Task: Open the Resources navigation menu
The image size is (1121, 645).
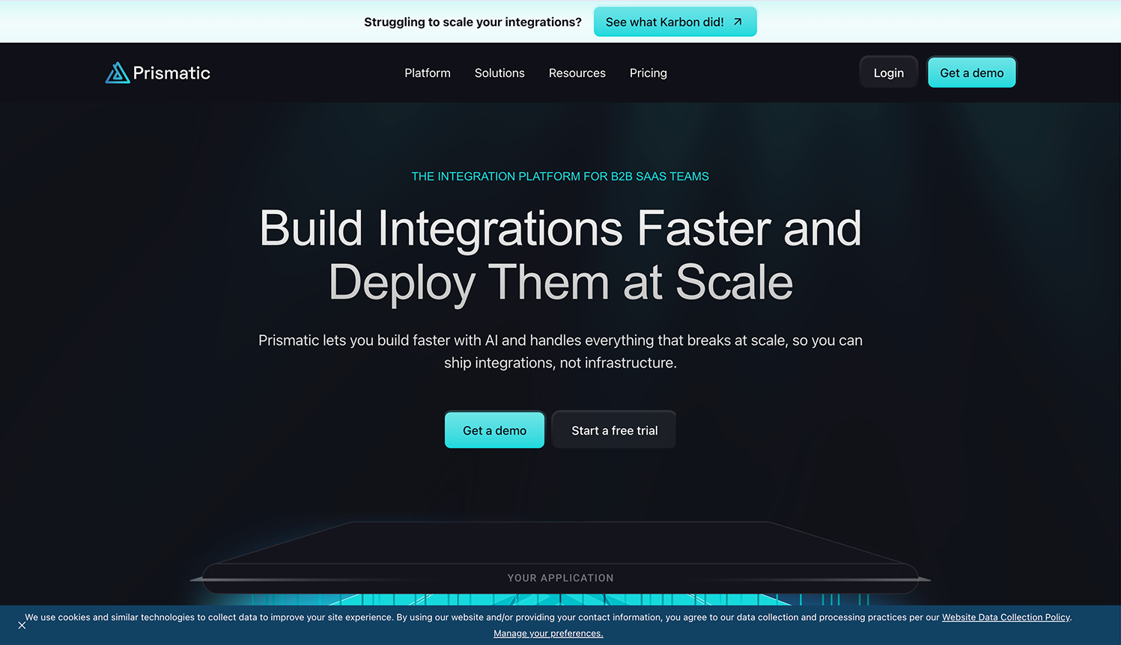Action: point(577,73)
